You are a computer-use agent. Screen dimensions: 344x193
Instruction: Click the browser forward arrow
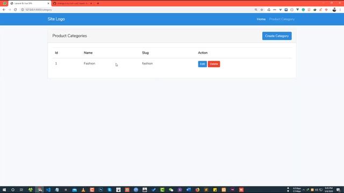(10, 10)
